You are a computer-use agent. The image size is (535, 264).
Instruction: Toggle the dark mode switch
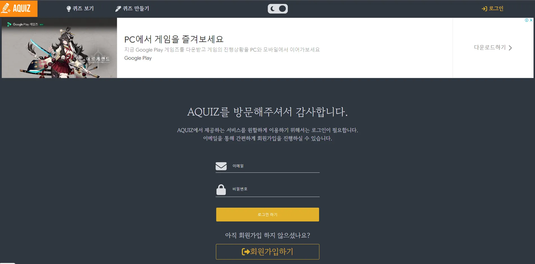(x=278, y=9)
